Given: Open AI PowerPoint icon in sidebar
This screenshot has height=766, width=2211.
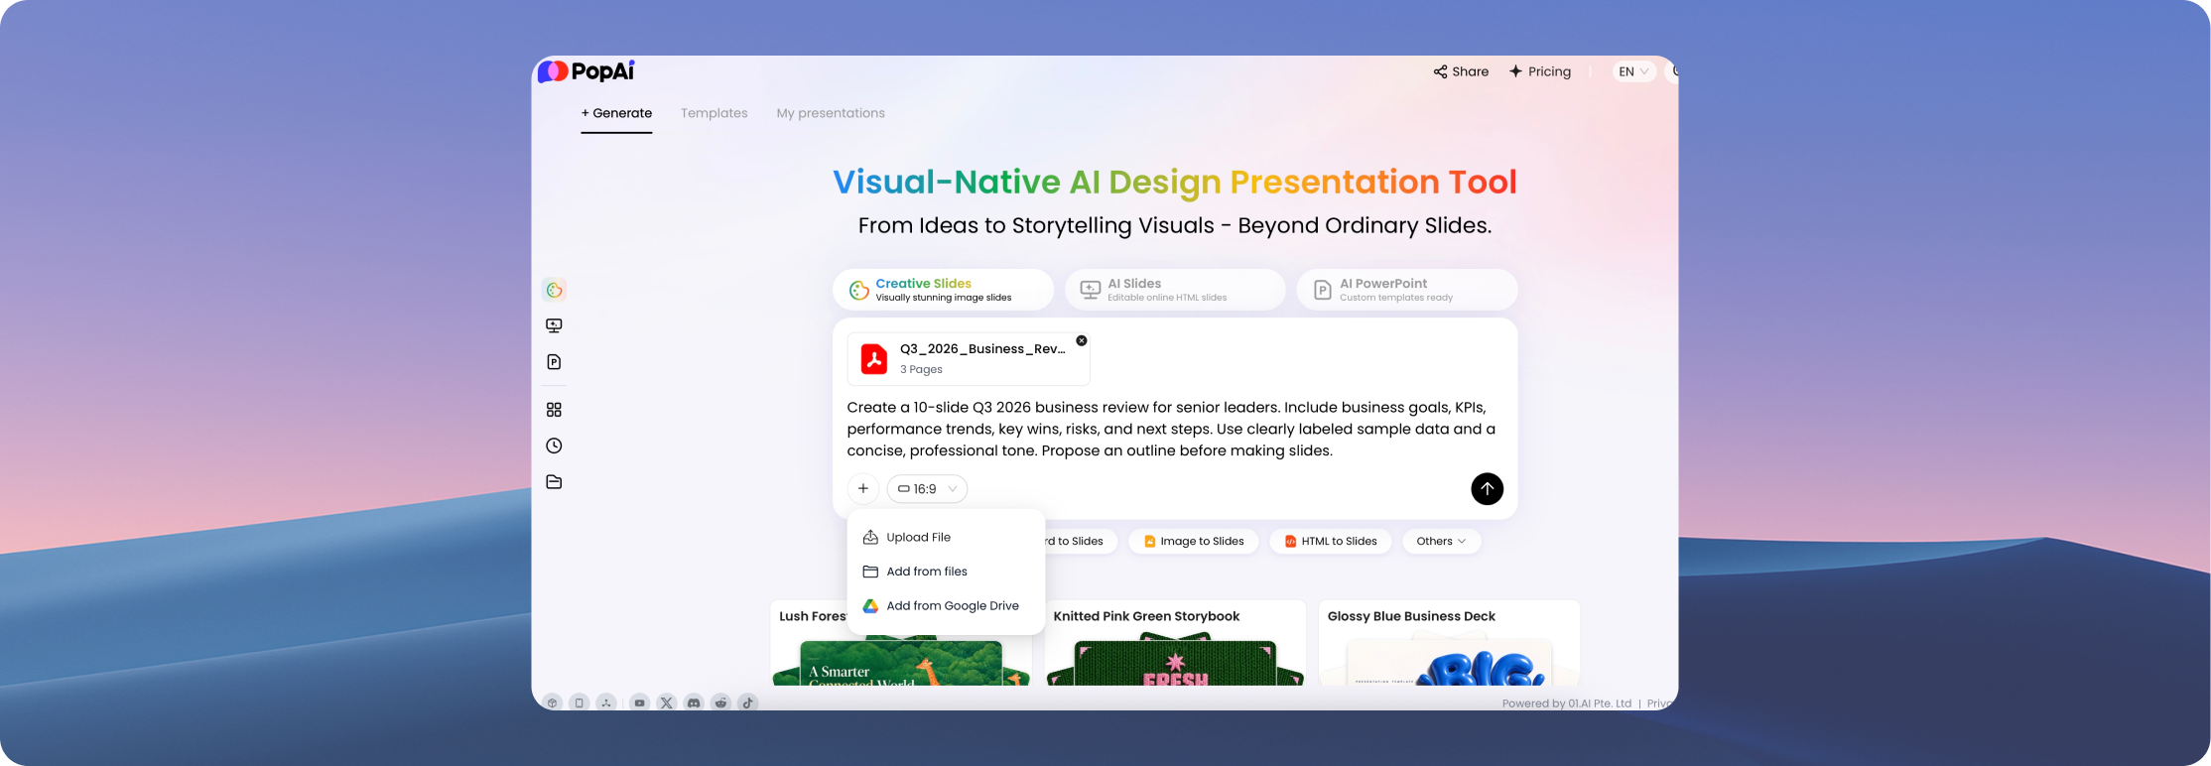Looking at the screenshot, I should [554, 362].
